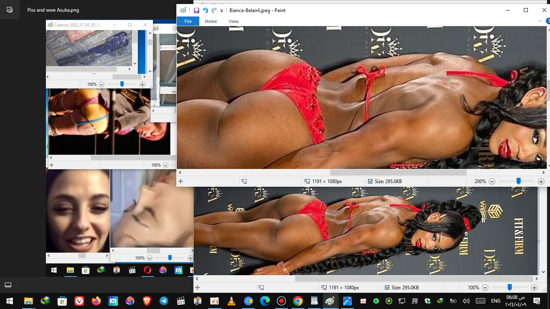Open the Customize Quick Access Toolbar dropdown
The width and height of the screenshot is (550, 309).
coord(221,11)
